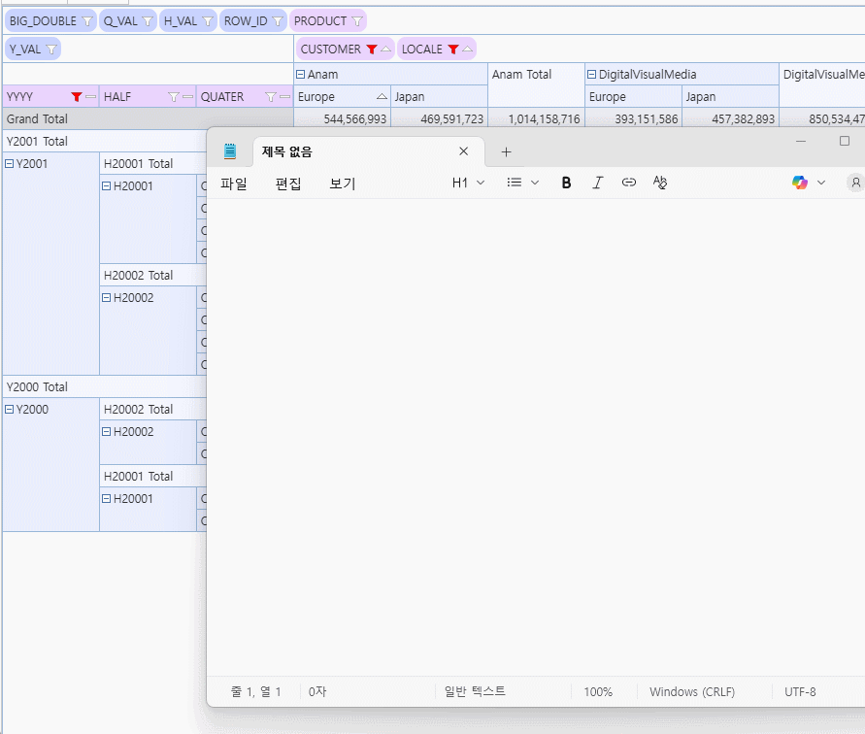The height and width of the screenshot is (734, 865).
Task: Open the 파일 menu in Notepad
Action: pyautogui.click(x=234, y=183)
